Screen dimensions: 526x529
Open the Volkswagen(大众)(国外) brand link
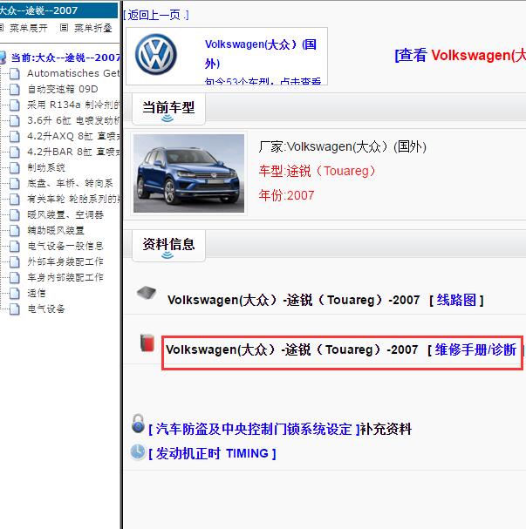pos(261,54)
